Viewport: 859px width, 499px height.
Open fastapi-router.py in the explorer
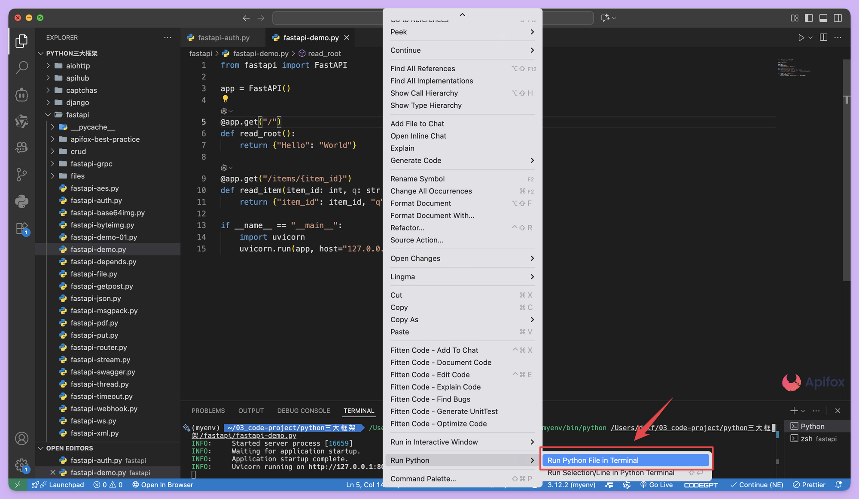(x=98, y=348)
